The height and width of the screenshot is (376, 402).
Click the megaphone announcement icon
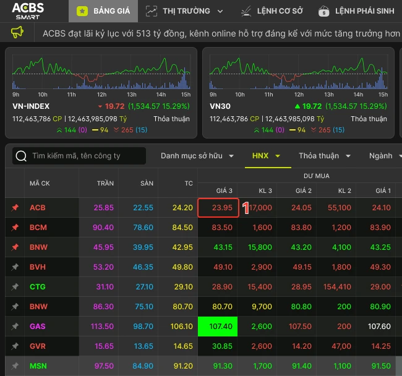tap(17, 33)
